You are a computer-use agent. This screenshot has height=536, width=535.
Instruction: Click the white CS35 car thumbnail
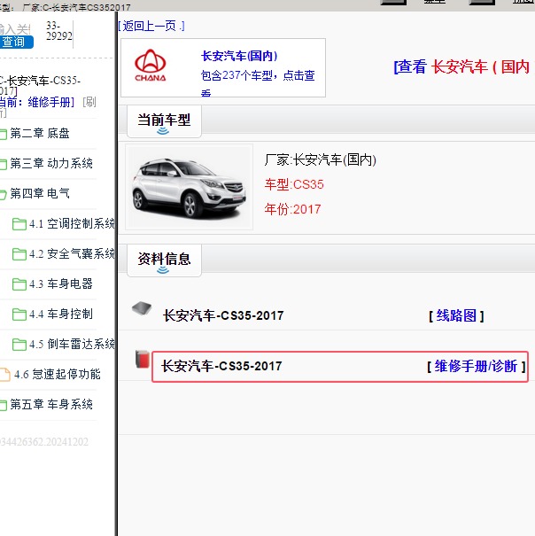pos(189,187)
